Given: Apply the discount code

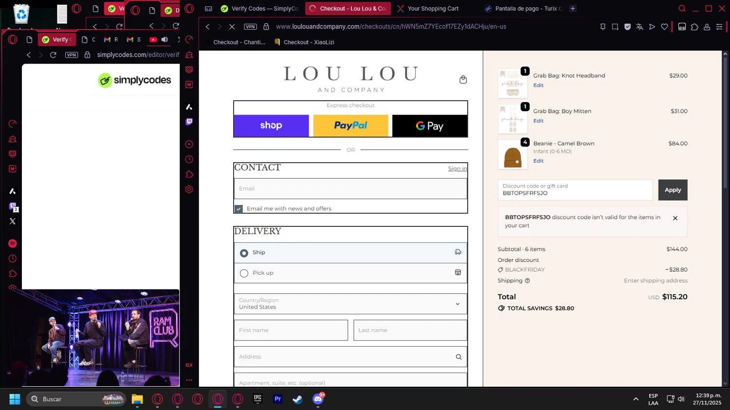Looking at the screenshot, I should tap(673, 190).
